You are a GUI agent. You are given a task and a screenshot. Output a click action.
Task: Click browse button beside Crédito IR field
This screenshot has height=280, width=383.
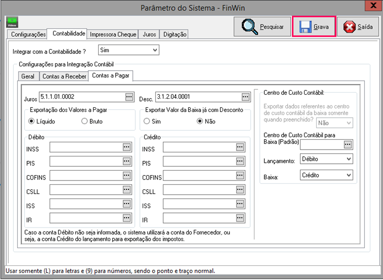[240, 218]
